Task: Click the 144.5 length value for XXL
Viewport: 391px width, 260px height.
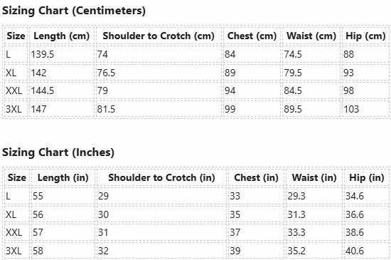Action: (43, 90)
